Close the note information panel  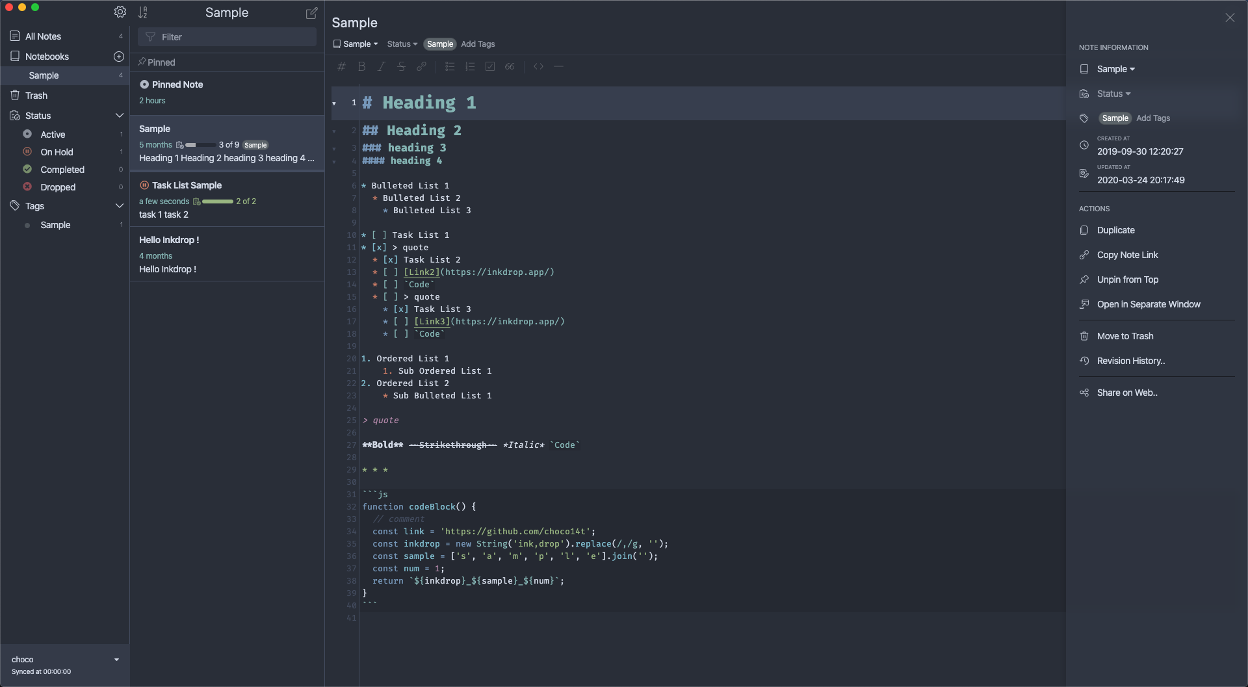point(1230,18)
